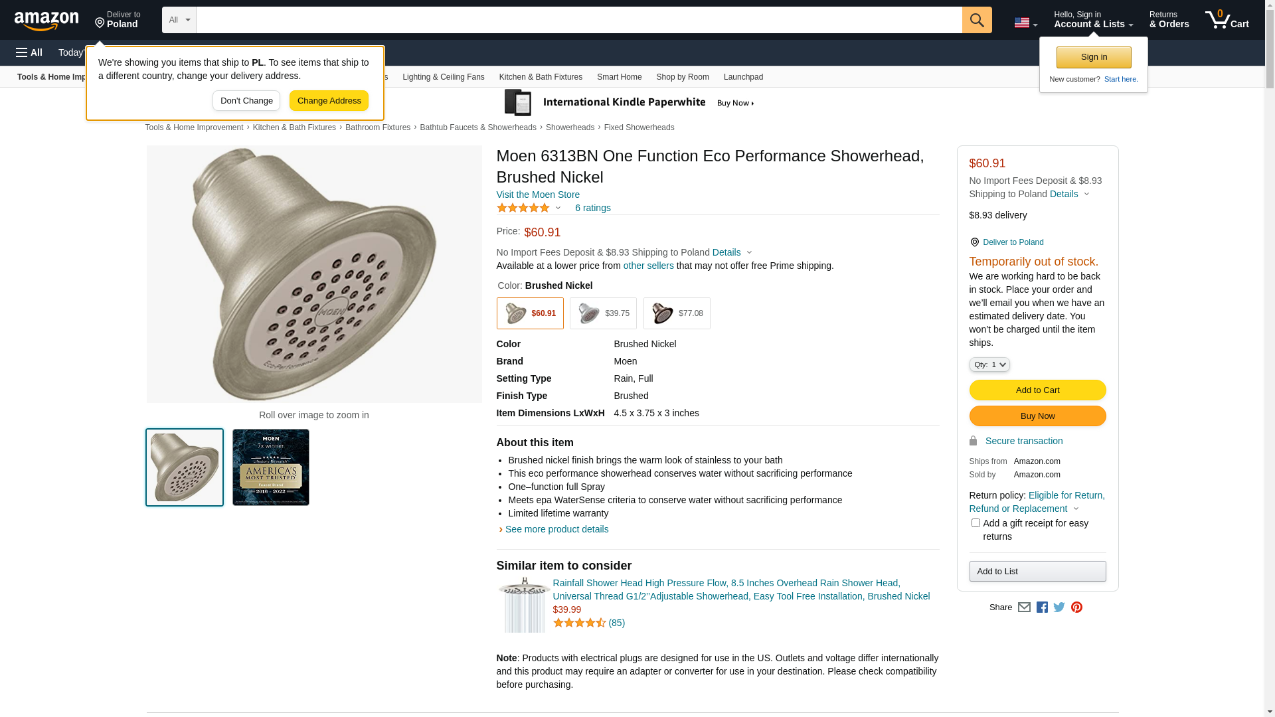Open the Smart Home menu item

[x=619, y=77]
